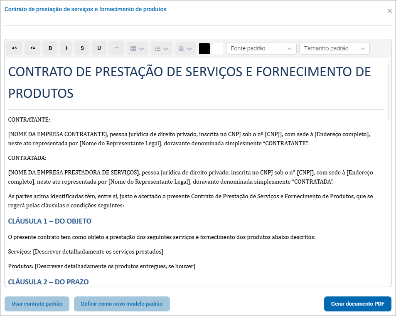This screenshot has height=316, width=396.
Task: Insert horizontal rule from toolbar
Action: tap(116, 48)
